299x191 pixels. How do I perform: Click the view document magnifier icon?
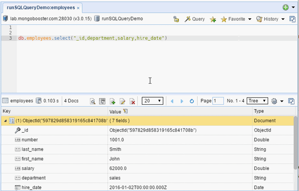click(93, 101)
